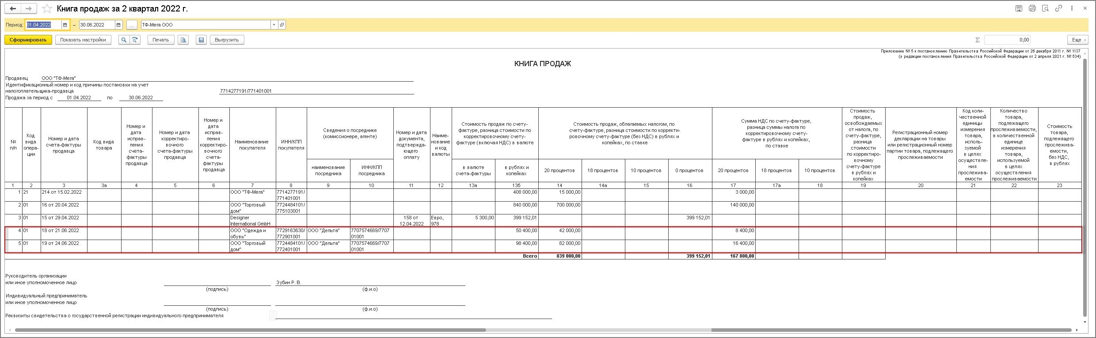The width and height of the screenshot is (1096, 338).
Task: Click amount cell 408 000,00
Action: click(x=517, y=195)
